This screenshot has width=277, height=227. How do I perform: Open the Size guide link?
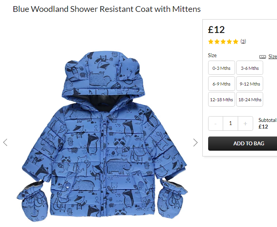click(273, 57)
